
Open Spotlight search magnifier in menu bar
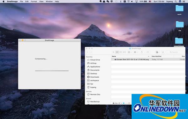click(176, 2)
